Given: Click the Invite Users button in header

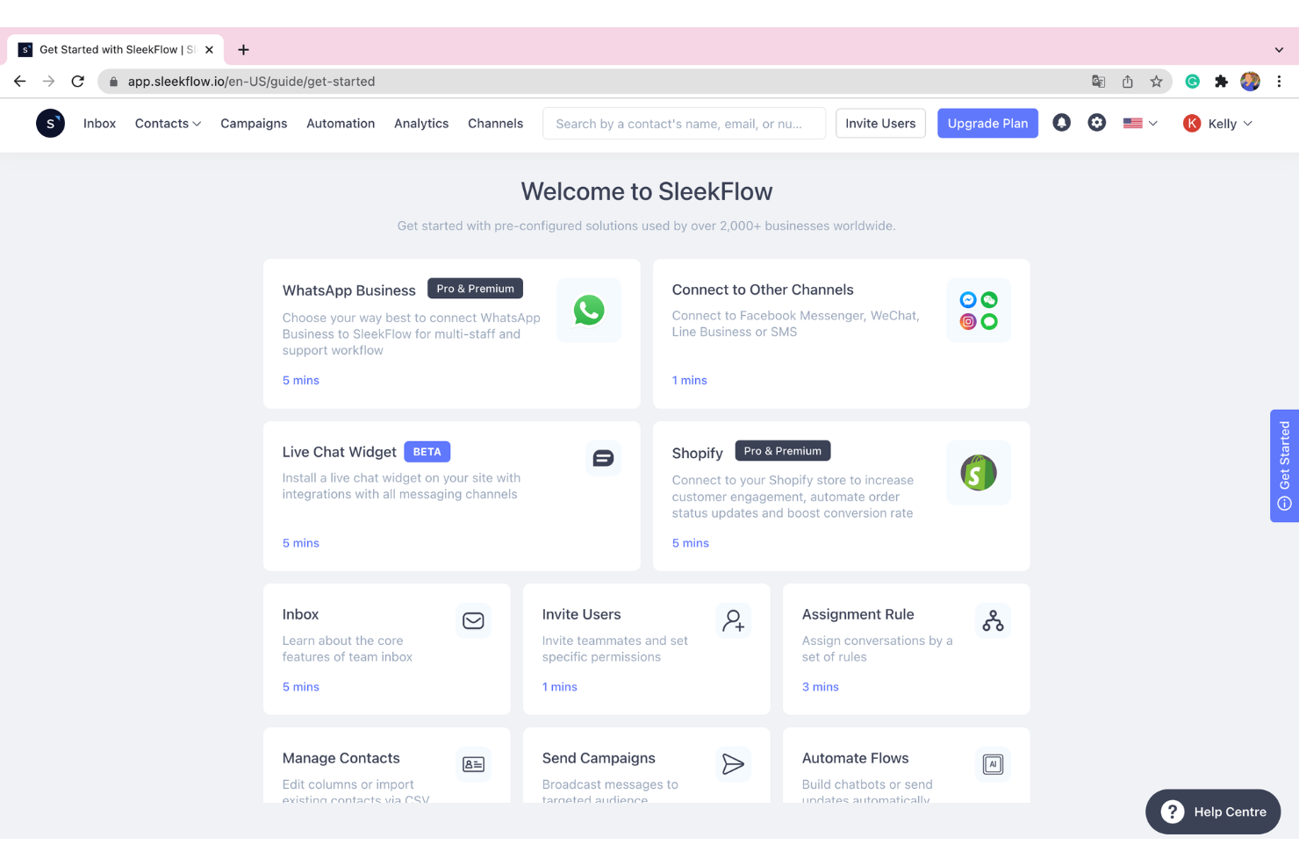Looking at the screenshot, I should tap(880, 124).
